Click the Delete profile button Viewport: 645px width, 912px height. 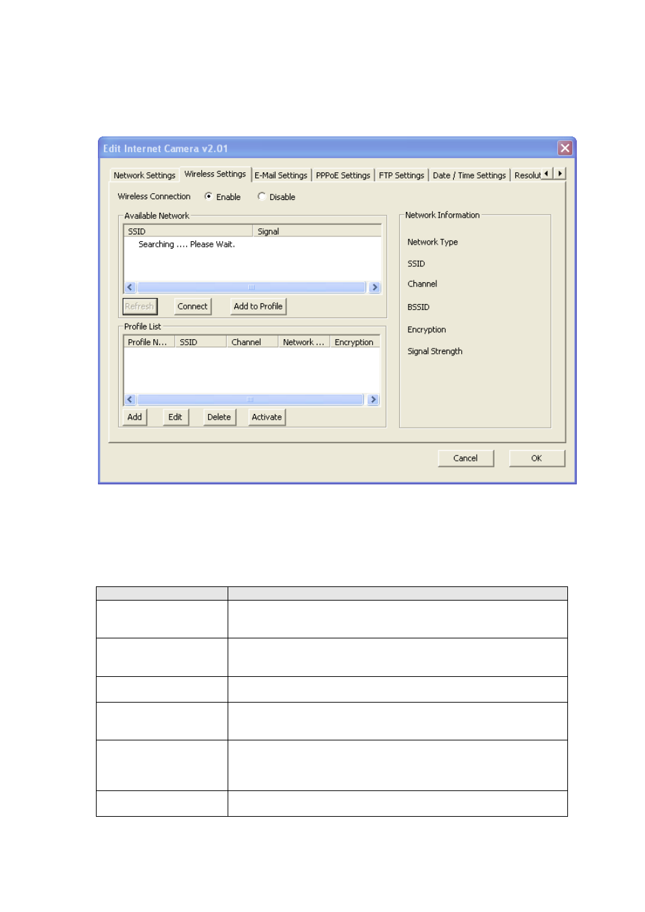(220, 417)
